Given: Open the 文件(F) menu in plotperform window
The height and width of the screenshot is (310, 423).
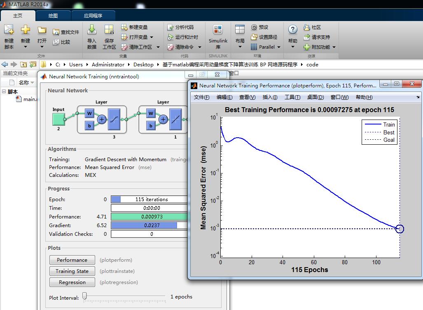Looking at the screenshot, I should pyautogui.click(x=201, y=97).
